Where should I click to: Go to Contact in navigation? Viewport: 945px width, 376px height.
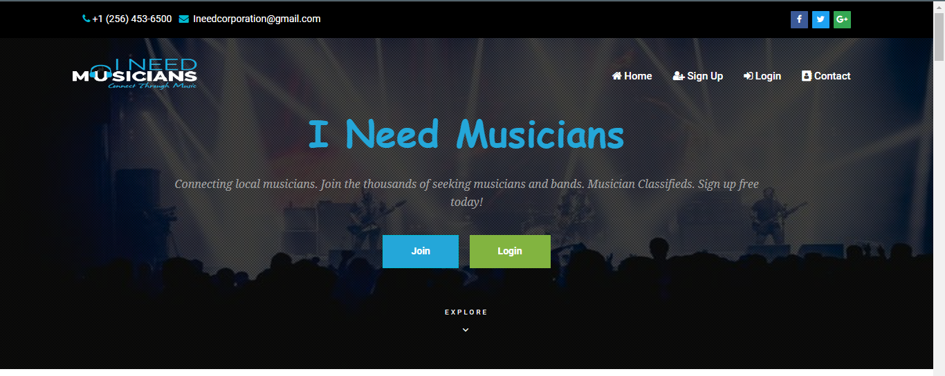[826, 76]
